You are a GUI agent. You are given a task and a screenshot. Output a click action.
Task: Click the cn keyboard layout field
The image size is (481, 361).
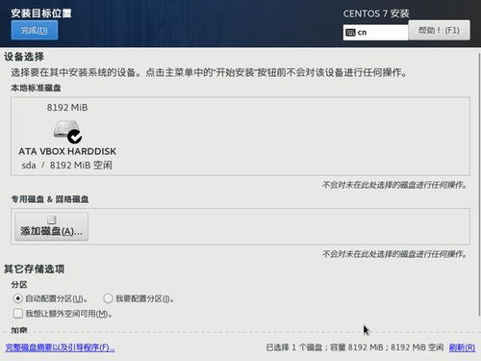click(x=375, y=33)
